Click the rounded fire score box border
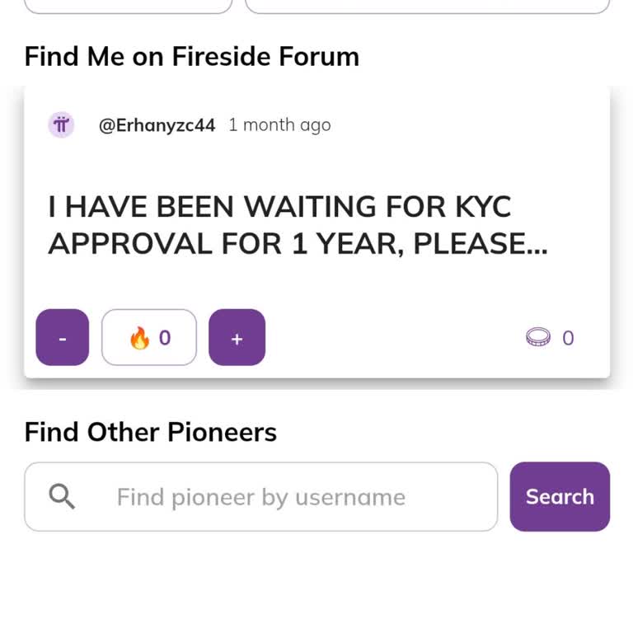This screenshot has height=633, width=633. click(x=149, y=337)
